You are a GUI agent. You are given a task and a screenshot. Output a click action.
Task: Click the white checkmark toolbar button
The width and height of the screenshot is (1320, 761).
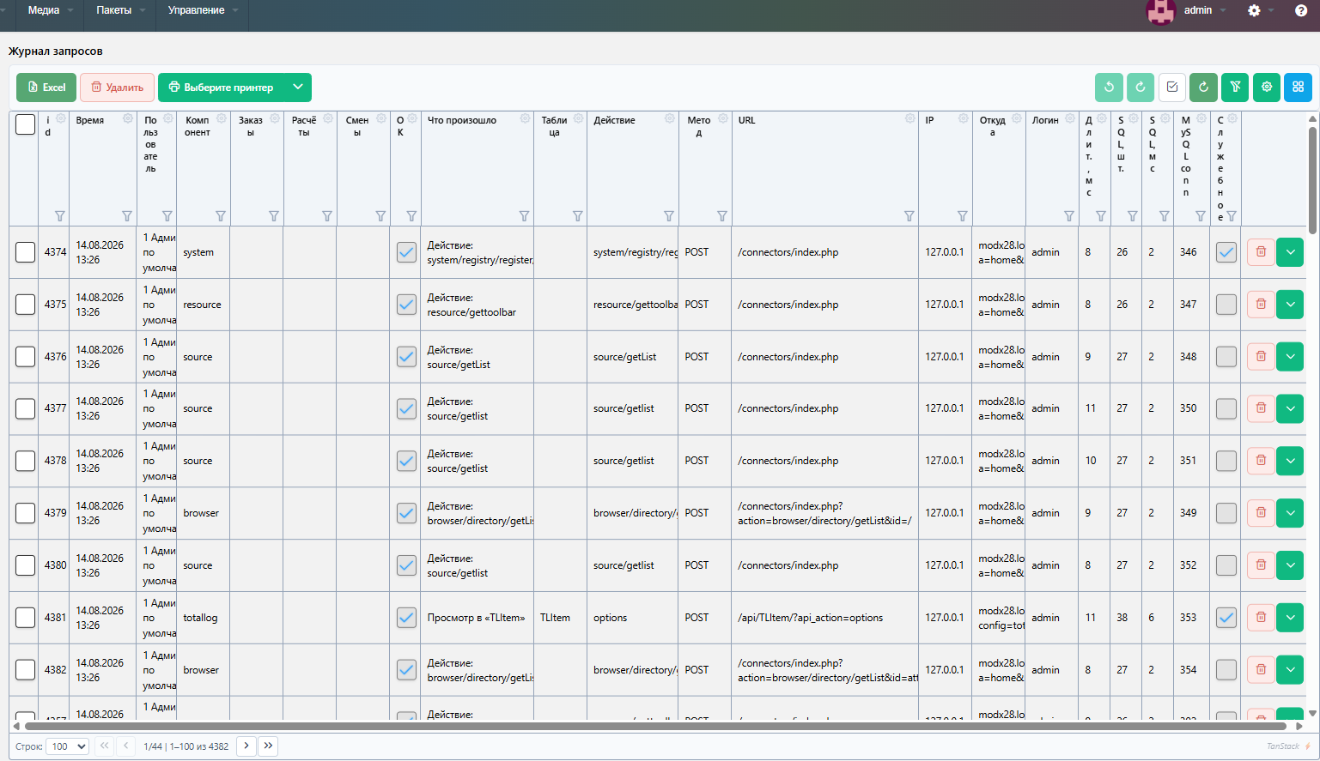[x=1172, y=87]
